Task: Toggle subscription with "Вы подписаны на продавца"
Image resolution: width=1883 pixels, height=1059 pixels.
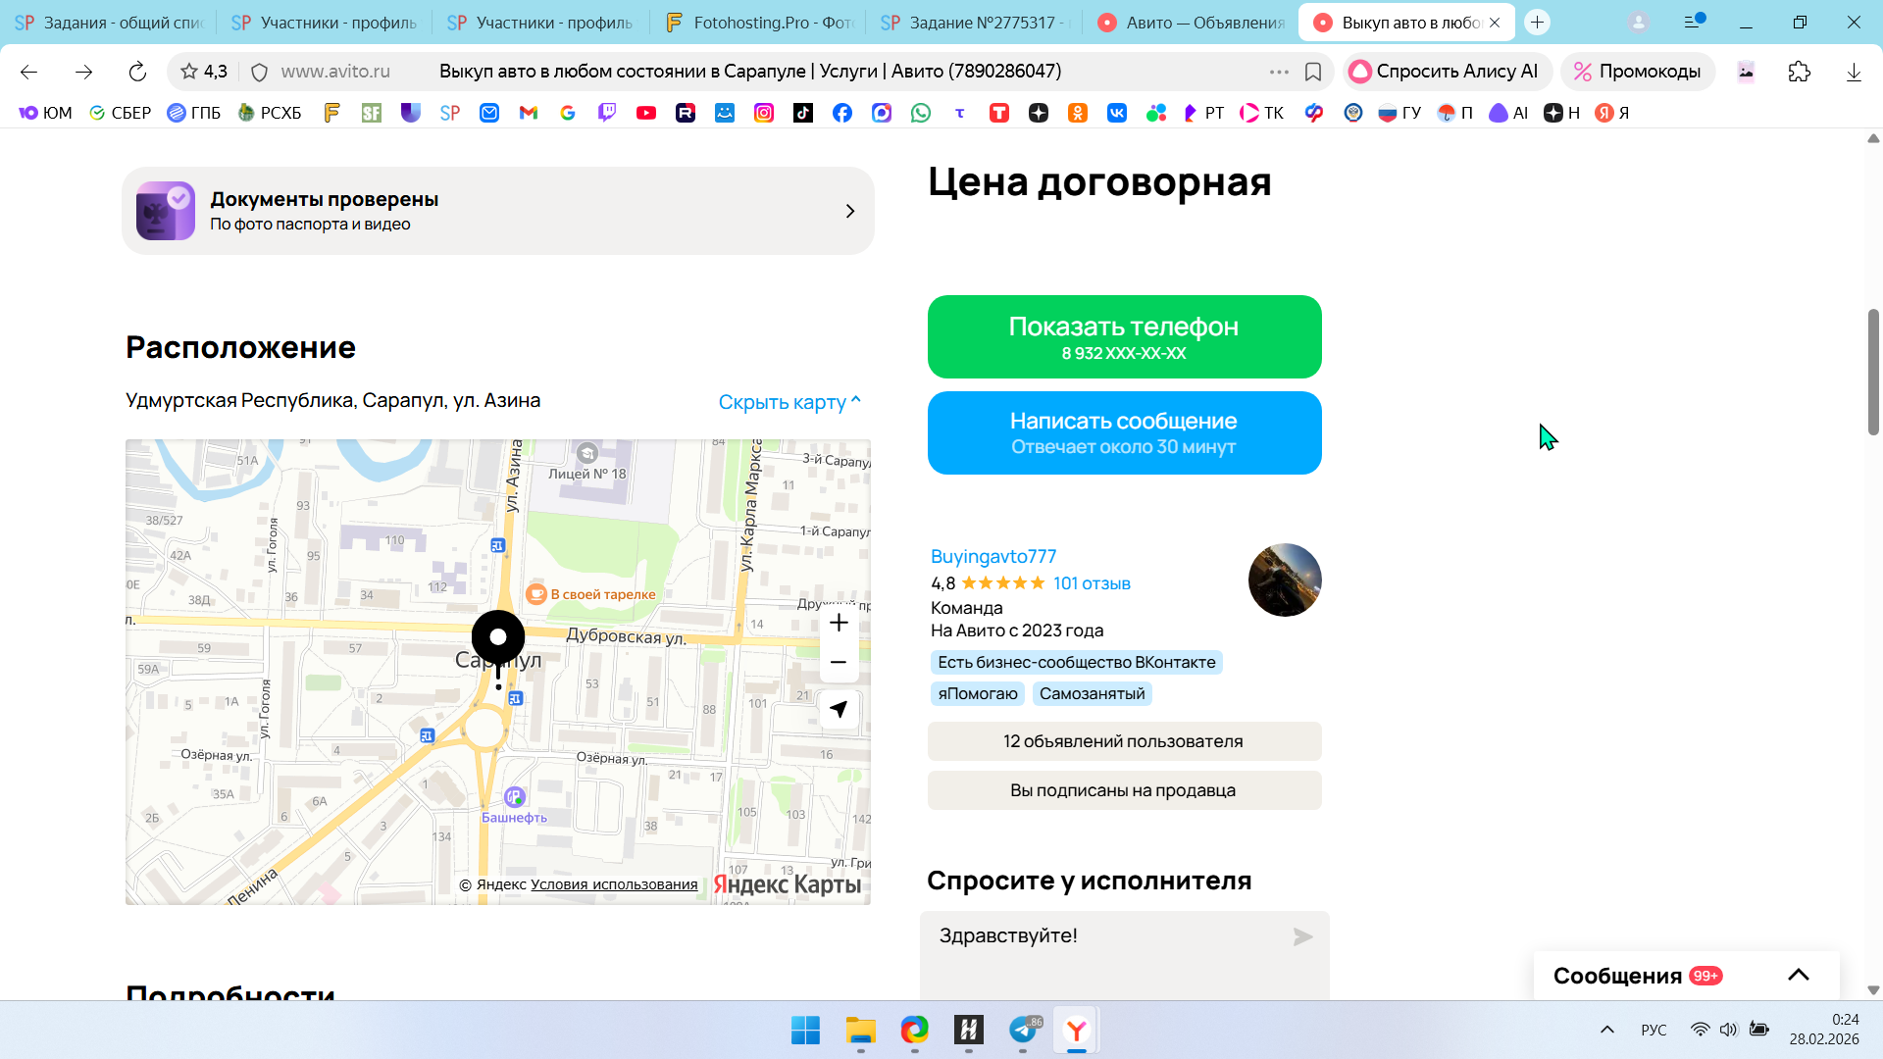Action: (1124, 790)
